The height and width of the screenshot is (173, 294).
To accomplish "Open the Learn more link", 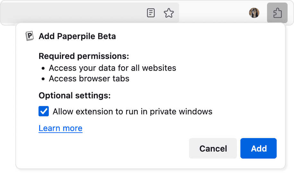I will coord(60,128).
